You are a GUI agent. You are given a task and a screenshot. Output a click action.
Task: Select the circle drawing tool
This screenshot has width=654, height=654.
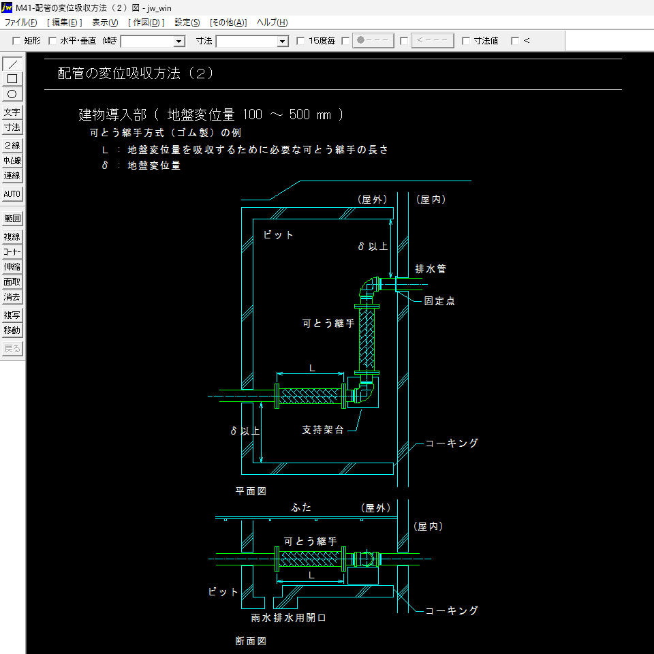(x=12, y=94)
